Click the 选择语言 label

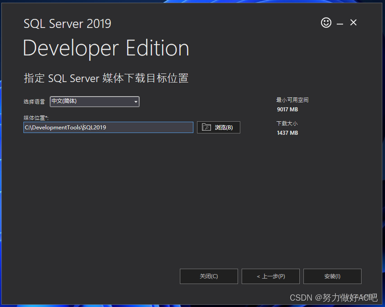(x=34, y=102)
